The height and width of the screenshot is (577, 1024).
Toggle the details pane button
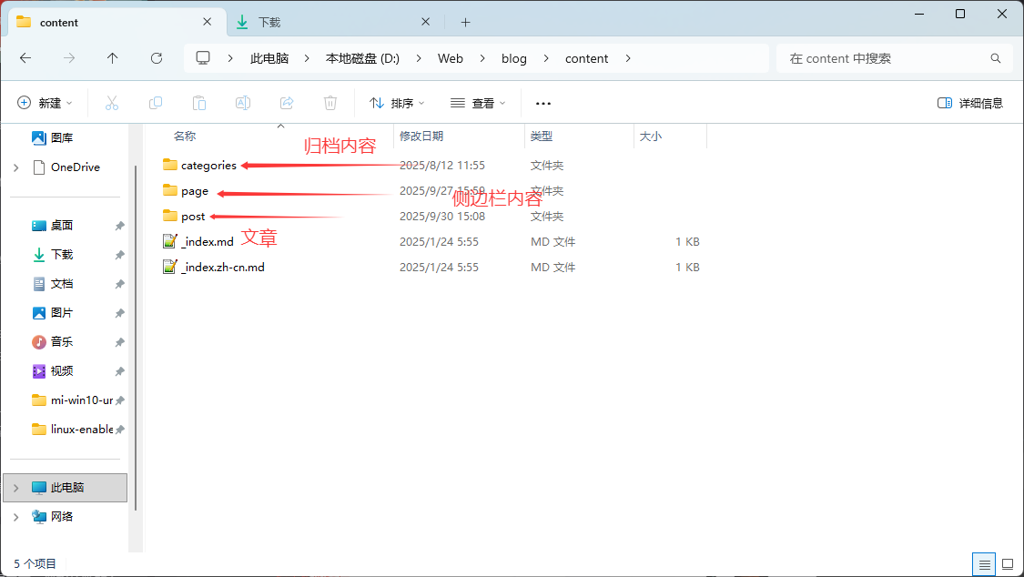[x=970, y=103]
